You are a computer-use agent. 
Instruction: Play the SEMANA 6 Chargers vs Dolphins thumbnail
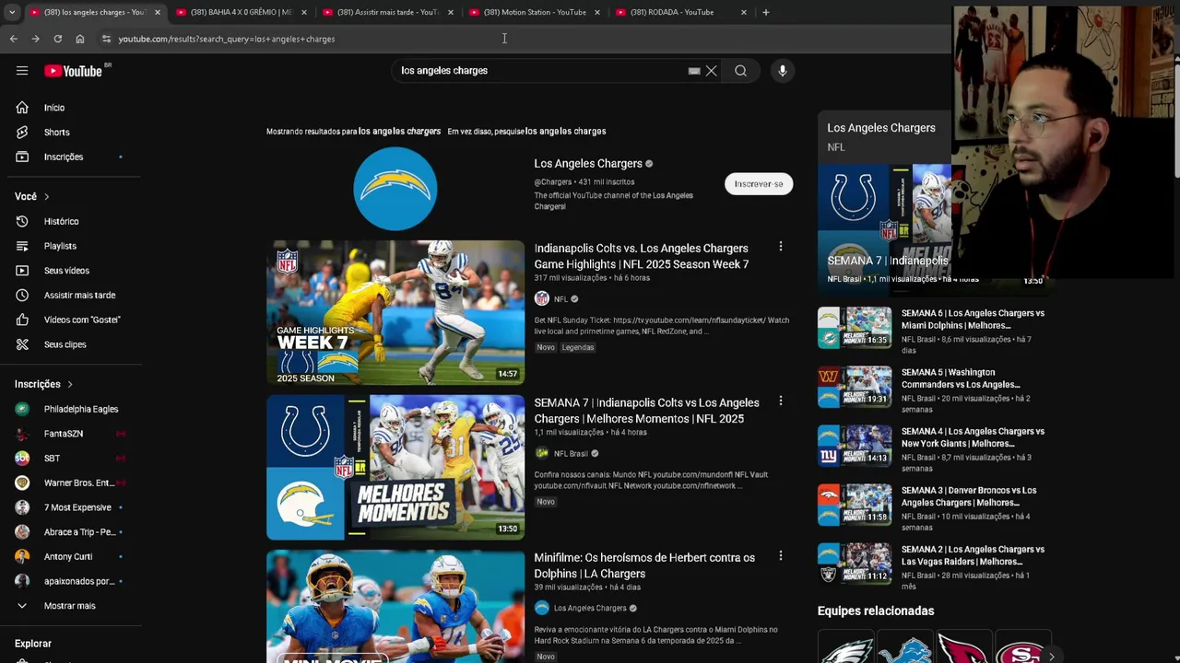tap(855, 328)
